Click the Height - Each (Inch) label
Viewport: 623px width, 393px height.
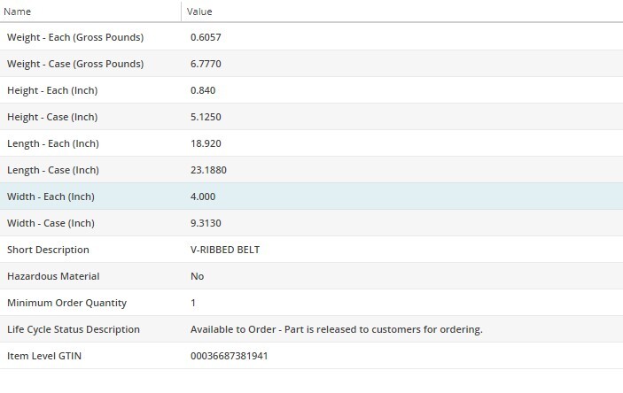click(51, 90)
